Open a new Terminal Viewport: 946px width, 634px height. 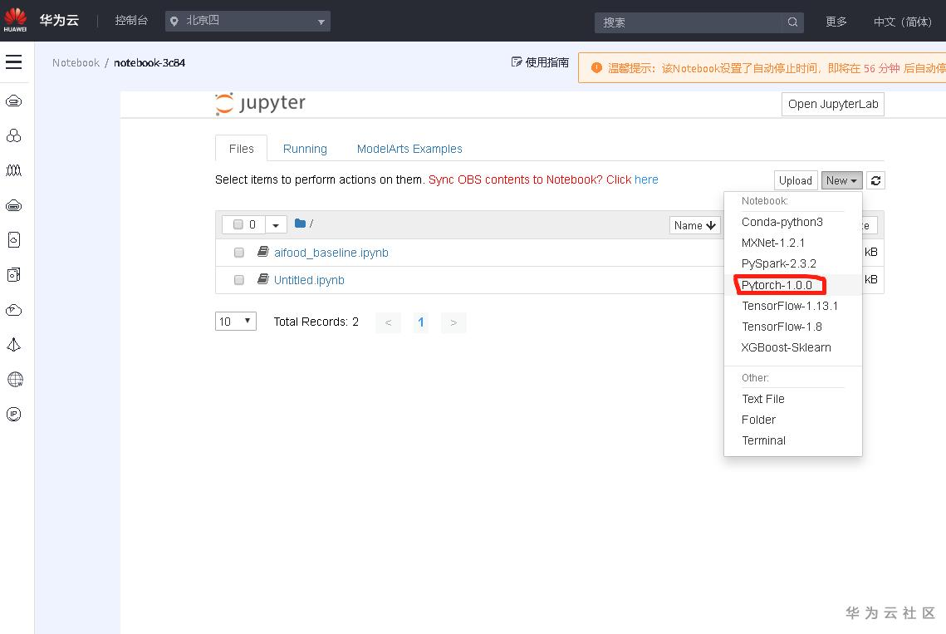click(x=792, y=440)
